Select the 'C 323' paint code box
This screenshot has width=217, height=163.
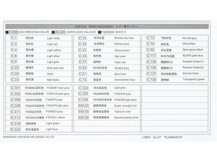[x=15, y=129]
